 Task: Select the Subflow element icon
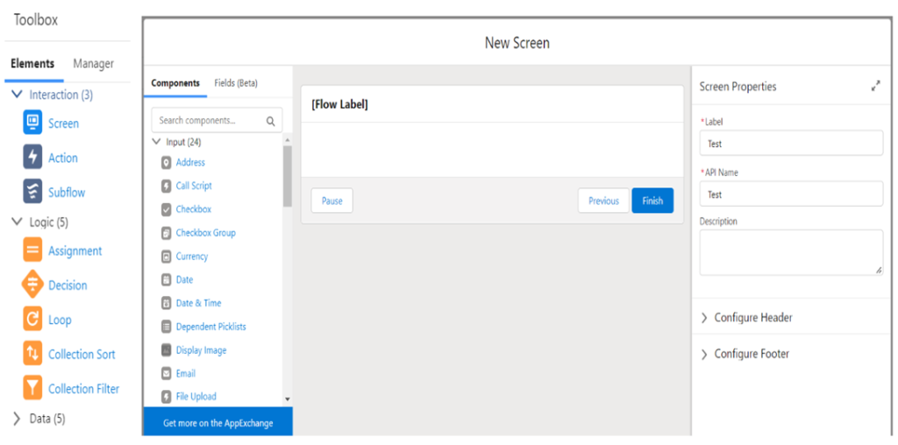click(32, 192)
